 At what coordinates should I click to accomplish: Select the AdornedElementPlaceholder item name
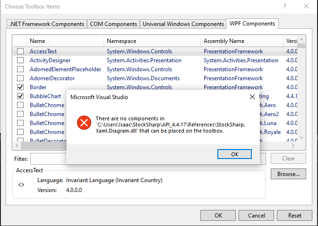pos(66,69)
